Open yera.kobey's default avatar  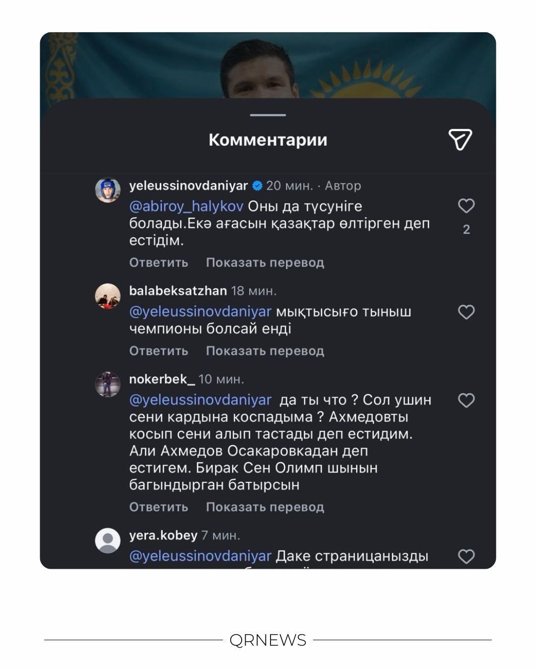pos(108,540)
